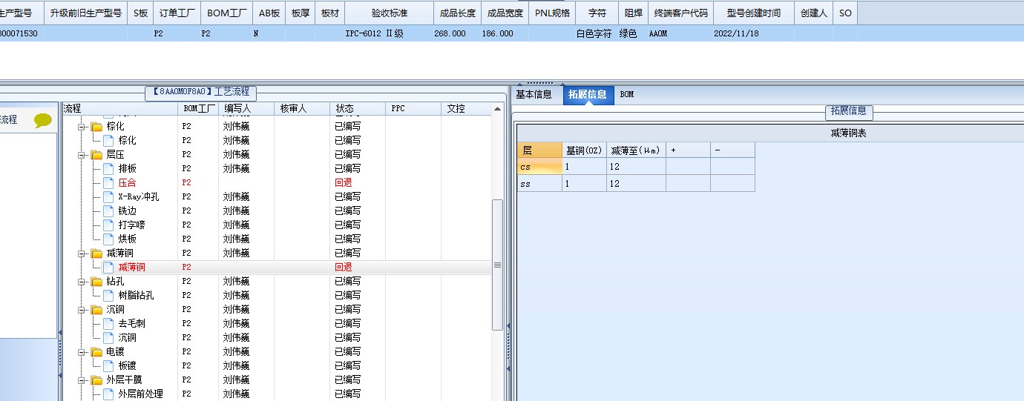Click the document icon beside red 压合
The height and width of the screenshot is (401, 1024).
click(x=108, y=183)
